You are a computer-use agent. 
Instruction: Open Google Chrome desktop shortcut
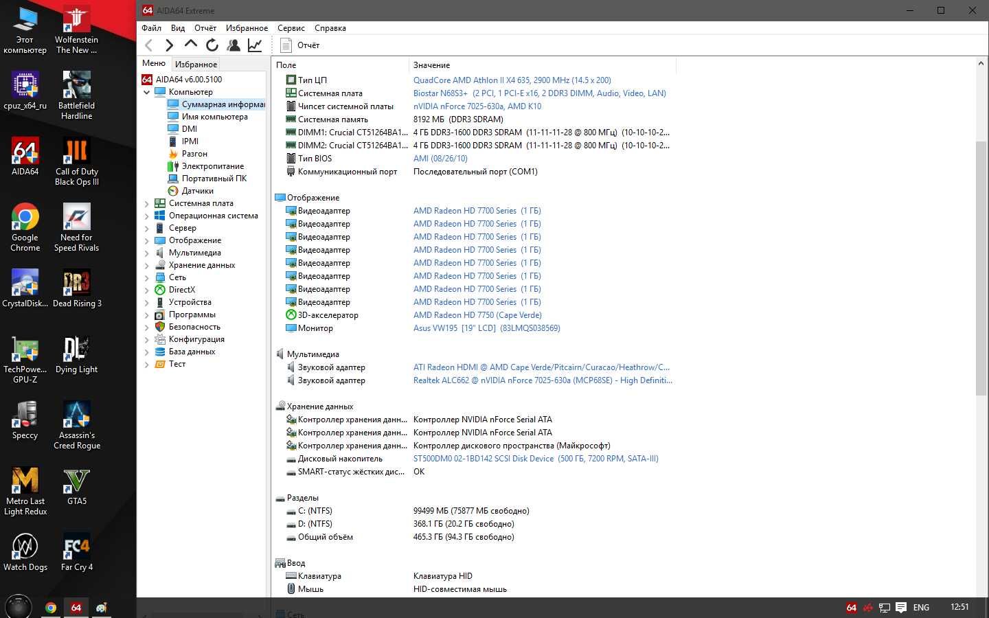(x=25, y=227)
